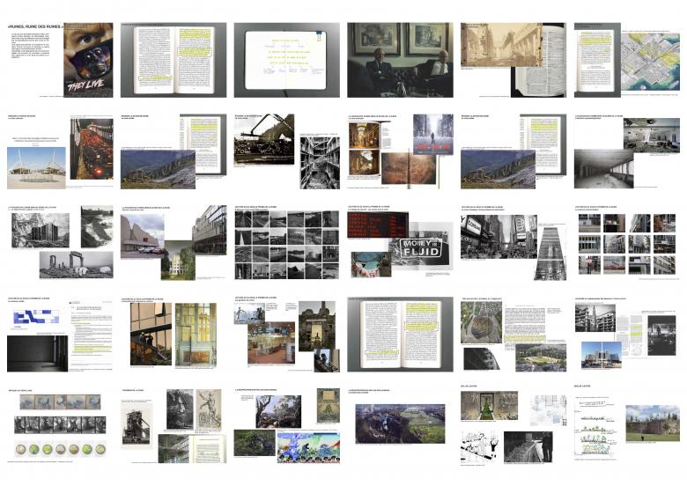
Task: Click the Greek temple columns photograph
Action: click(76, 264)
